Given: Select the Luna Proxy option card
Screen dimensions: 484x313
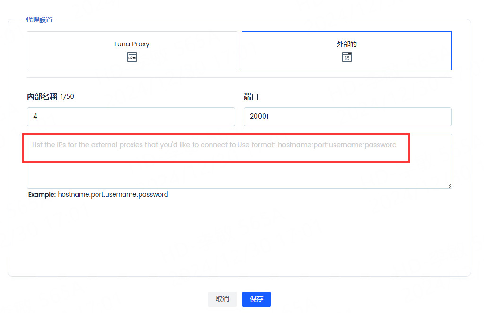Looking at the screenshot, I should (132, 51).
